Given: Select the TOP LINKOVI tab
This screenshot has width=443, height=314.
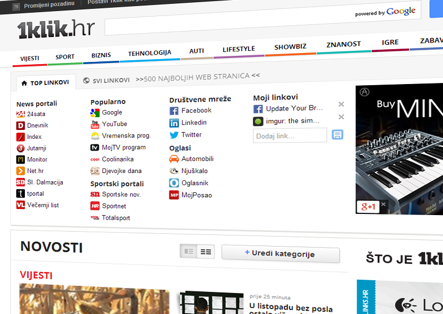Looking at the screenshot, I should coord(46,83).
